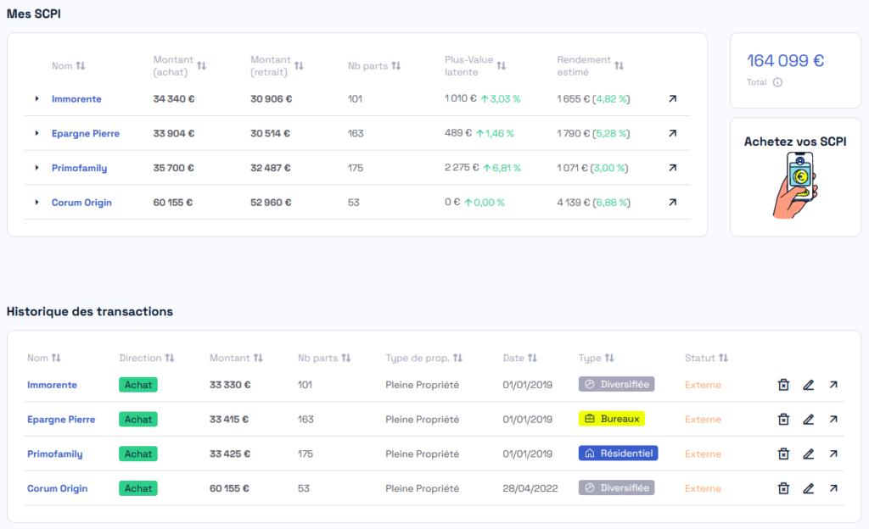The image size is (869, 529).
Task: Click Diversifiée badge in Corum Origin transaction row
Action: tap(616, 488)
